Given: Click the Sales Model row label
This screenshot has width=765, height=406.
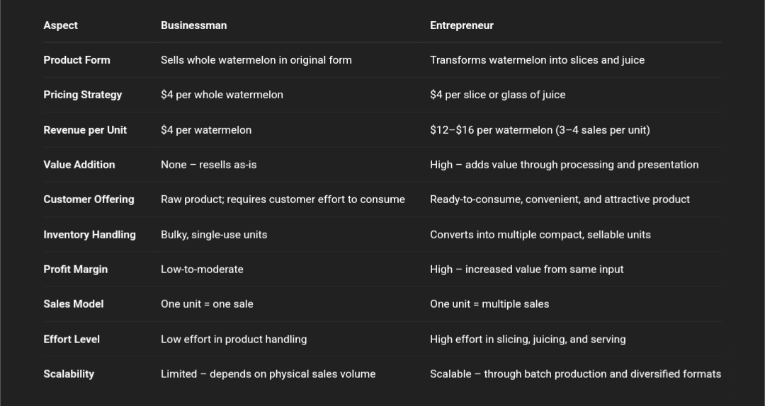Looking at the screenshot, I should pyautogui.click(x=73, y=304).
